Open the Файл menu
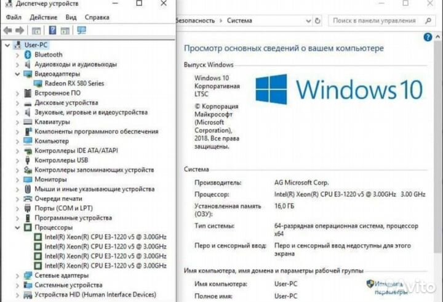The image size is (443, 302). pos(13,17)
